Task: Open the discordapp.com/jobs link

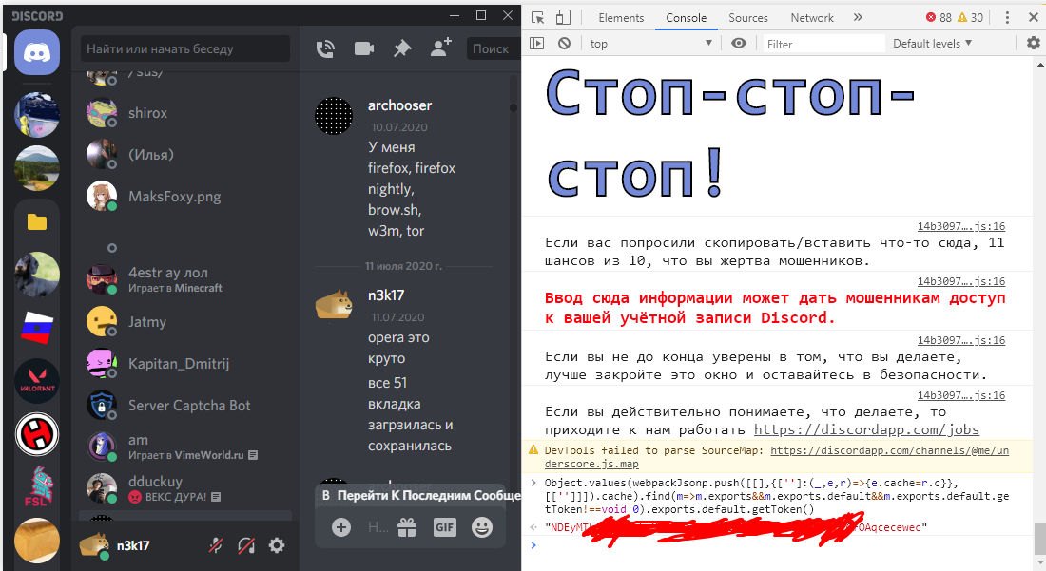Action: (866, 429)
